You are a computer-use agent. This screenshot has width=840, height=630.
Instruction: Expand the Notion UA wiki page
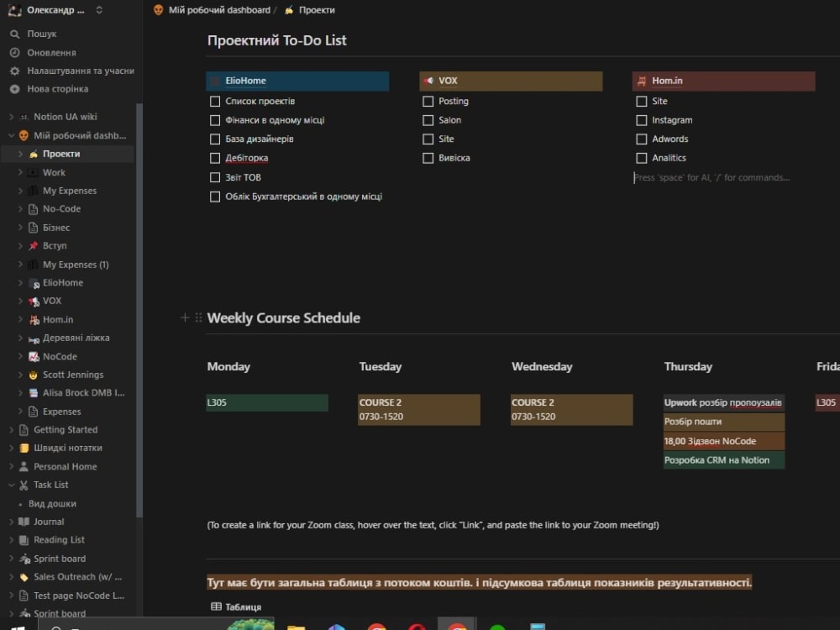click(11, 117)
